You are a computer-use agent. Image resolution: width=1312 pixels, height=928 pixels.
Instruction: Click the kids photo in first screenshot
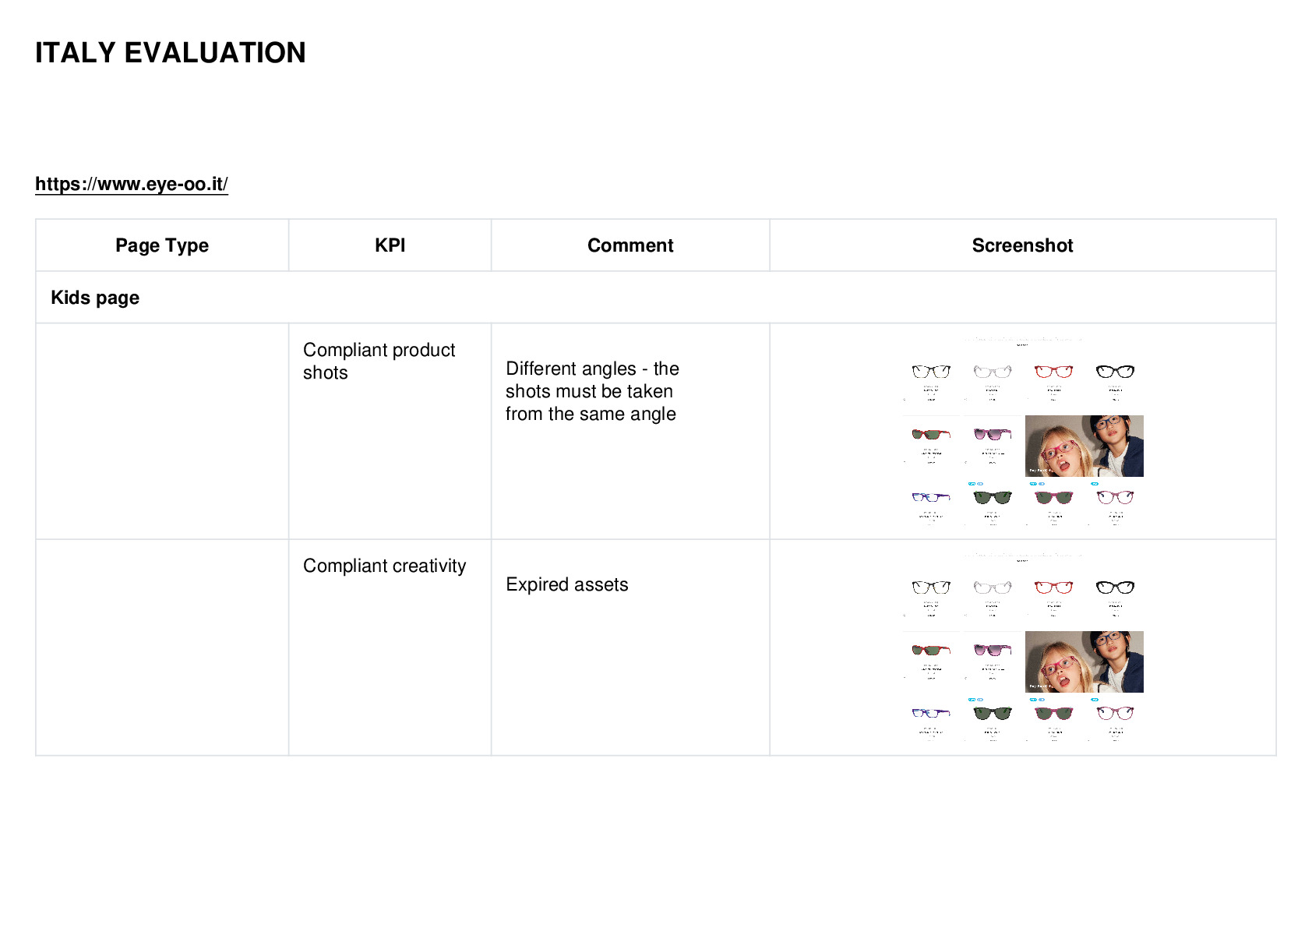[x=1085, y=446]
